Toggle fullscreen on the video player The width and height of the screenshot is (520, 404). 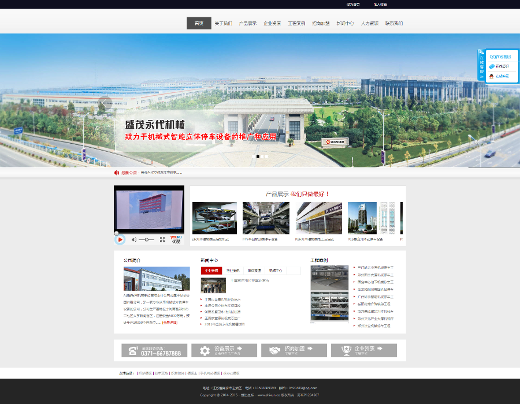[162, 240]
